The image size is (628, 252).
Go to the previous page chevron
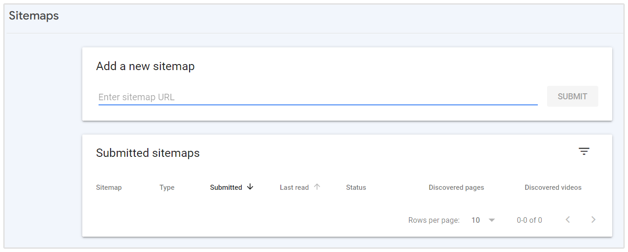pos(568,220)
